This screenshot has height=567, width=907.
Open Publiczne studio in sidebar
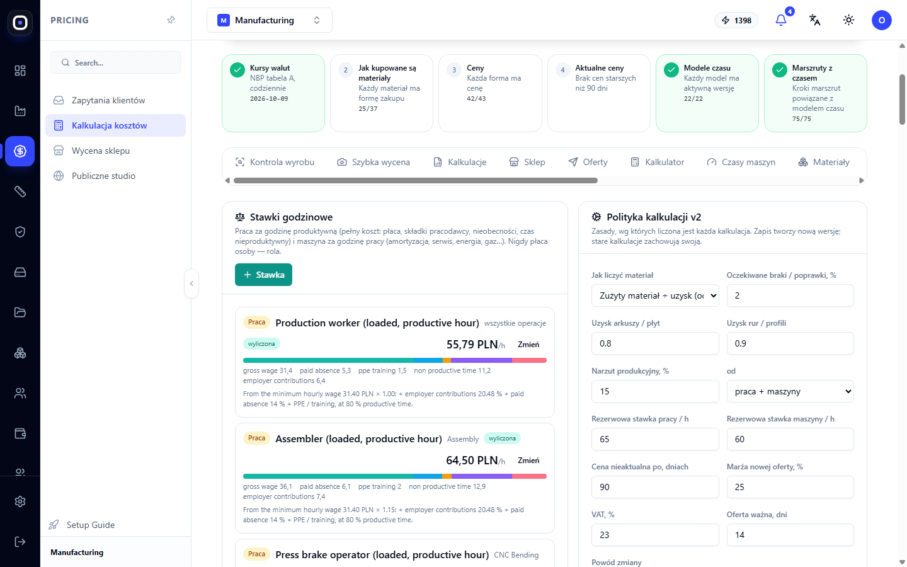point(115,176)
